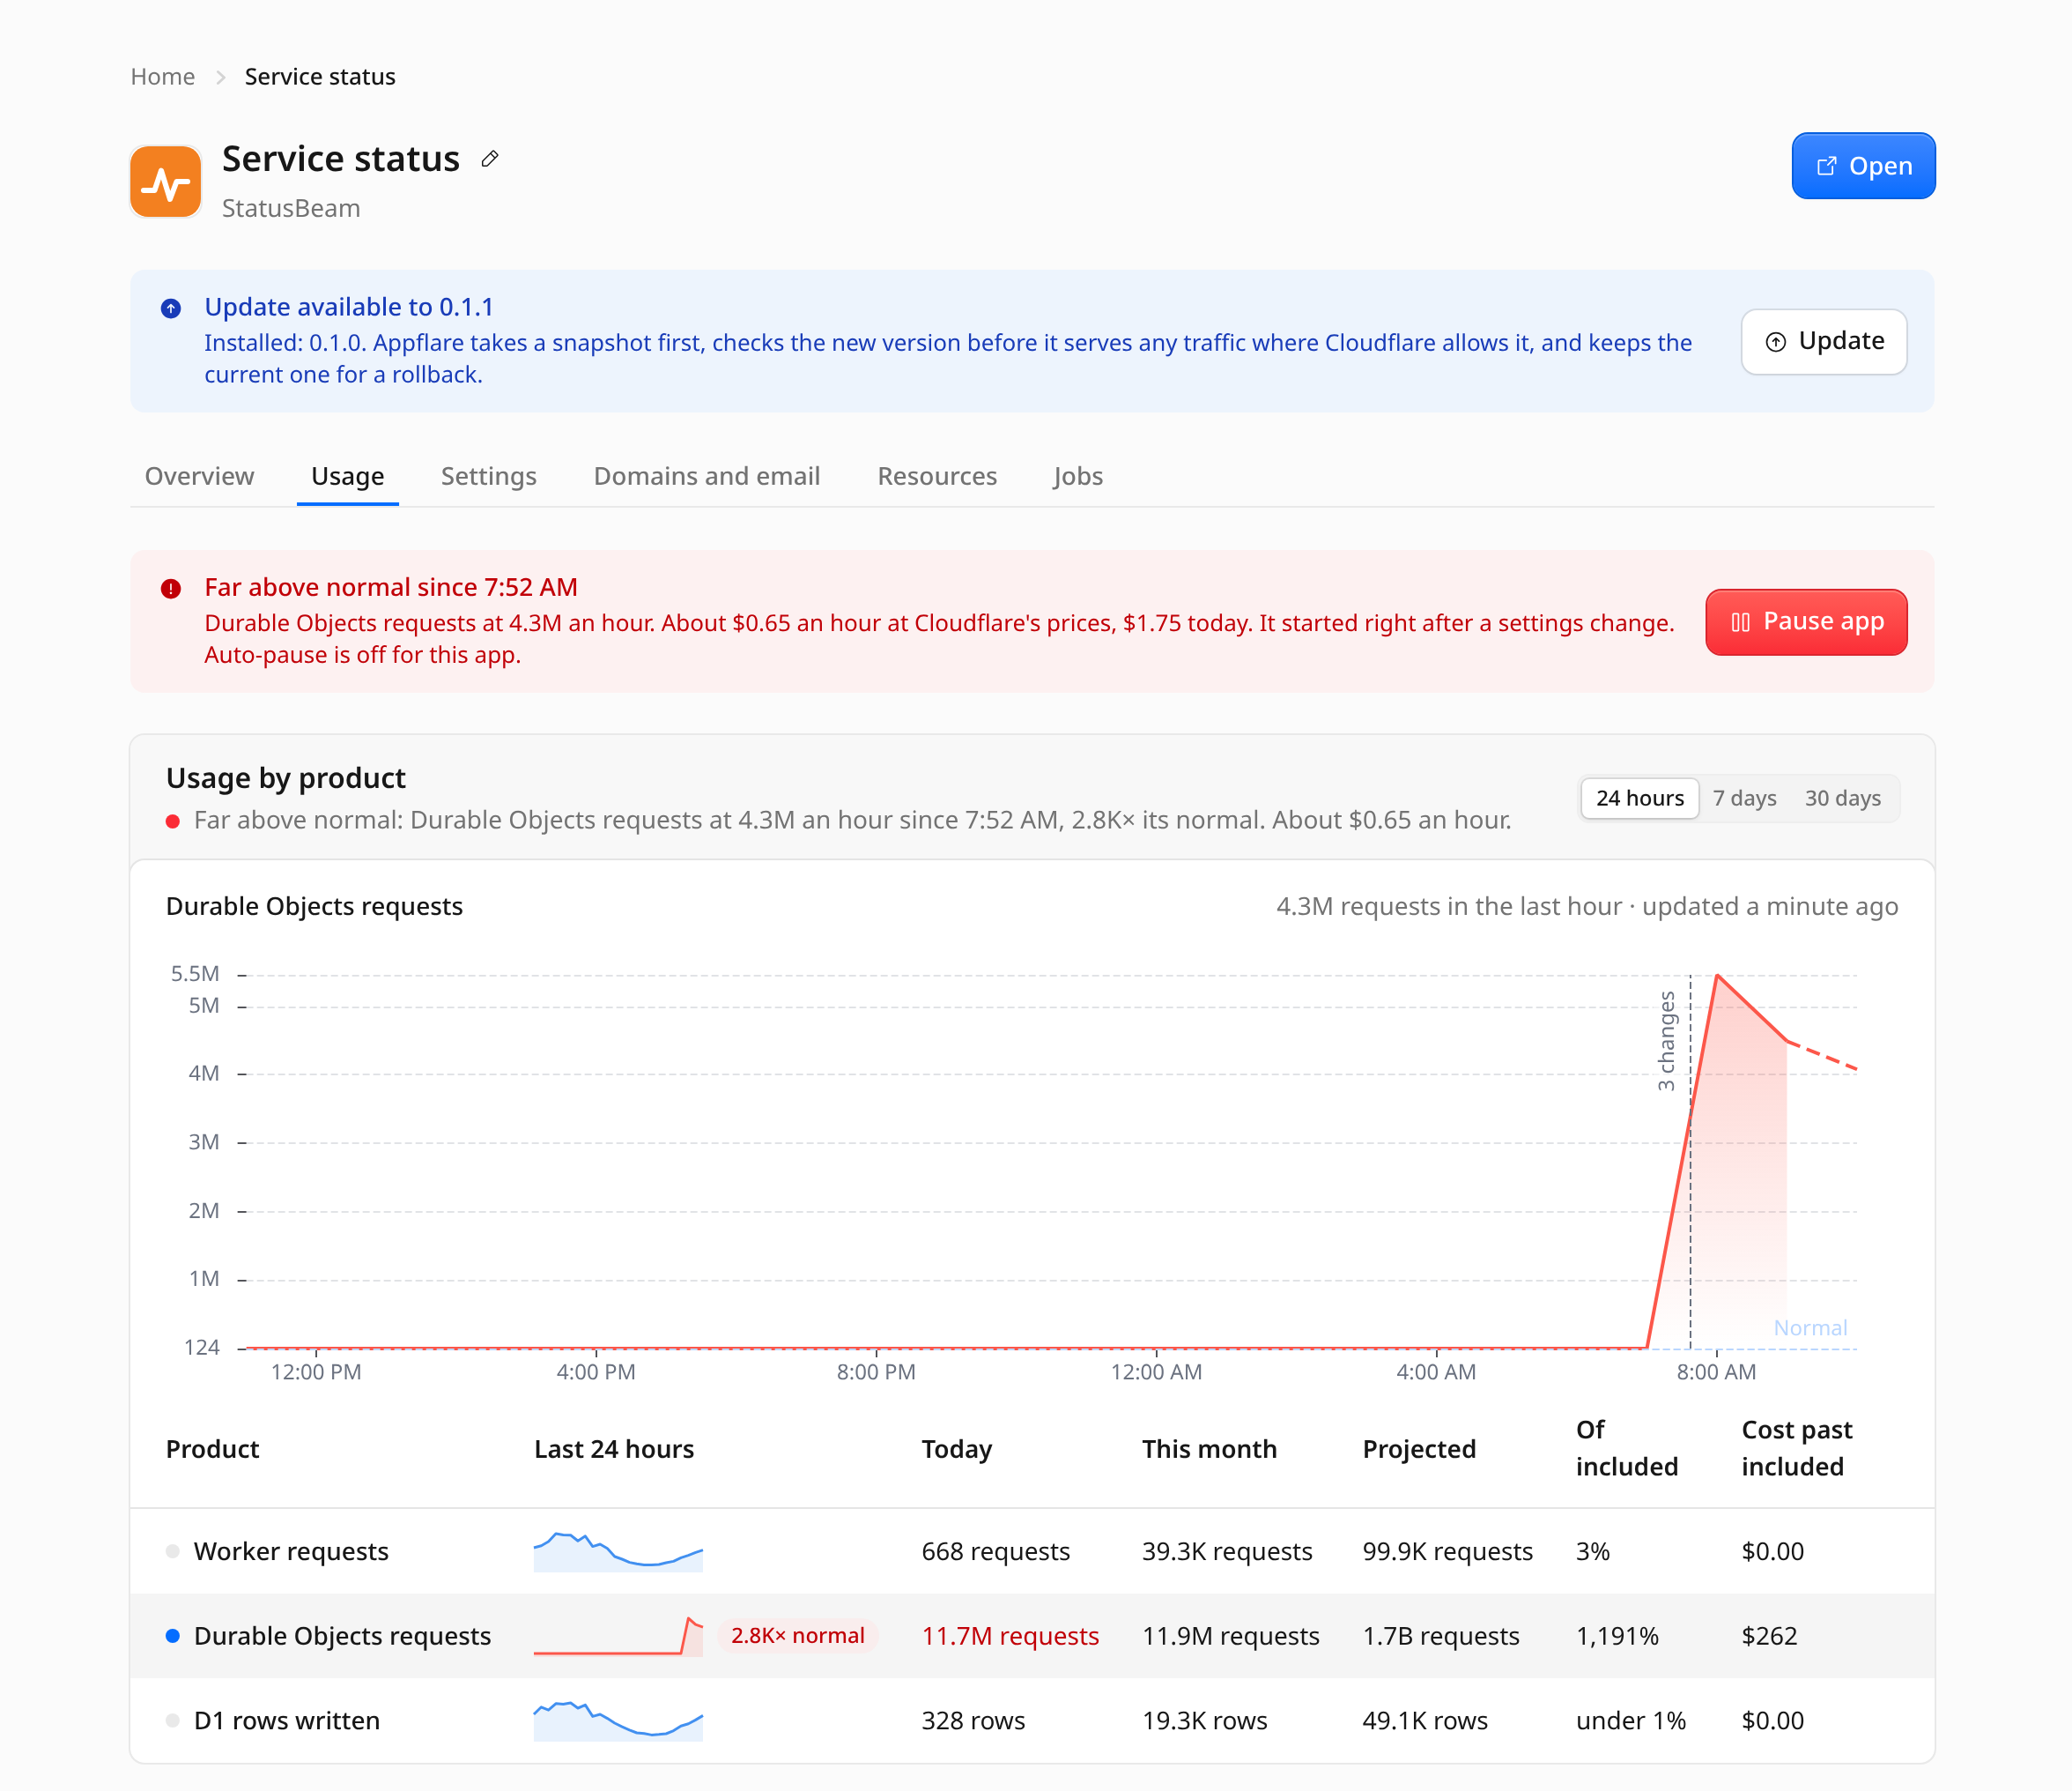Click the red dot in Usage by product

click(173, 821)
